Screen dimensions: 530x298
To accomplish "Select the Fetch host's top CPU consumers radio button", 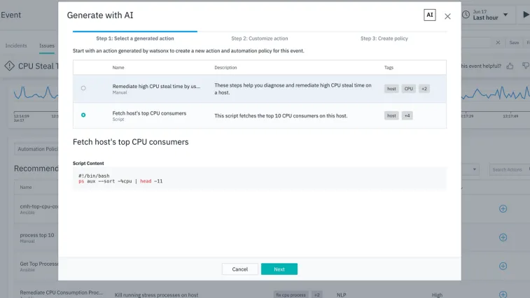I will pos(83,115).
